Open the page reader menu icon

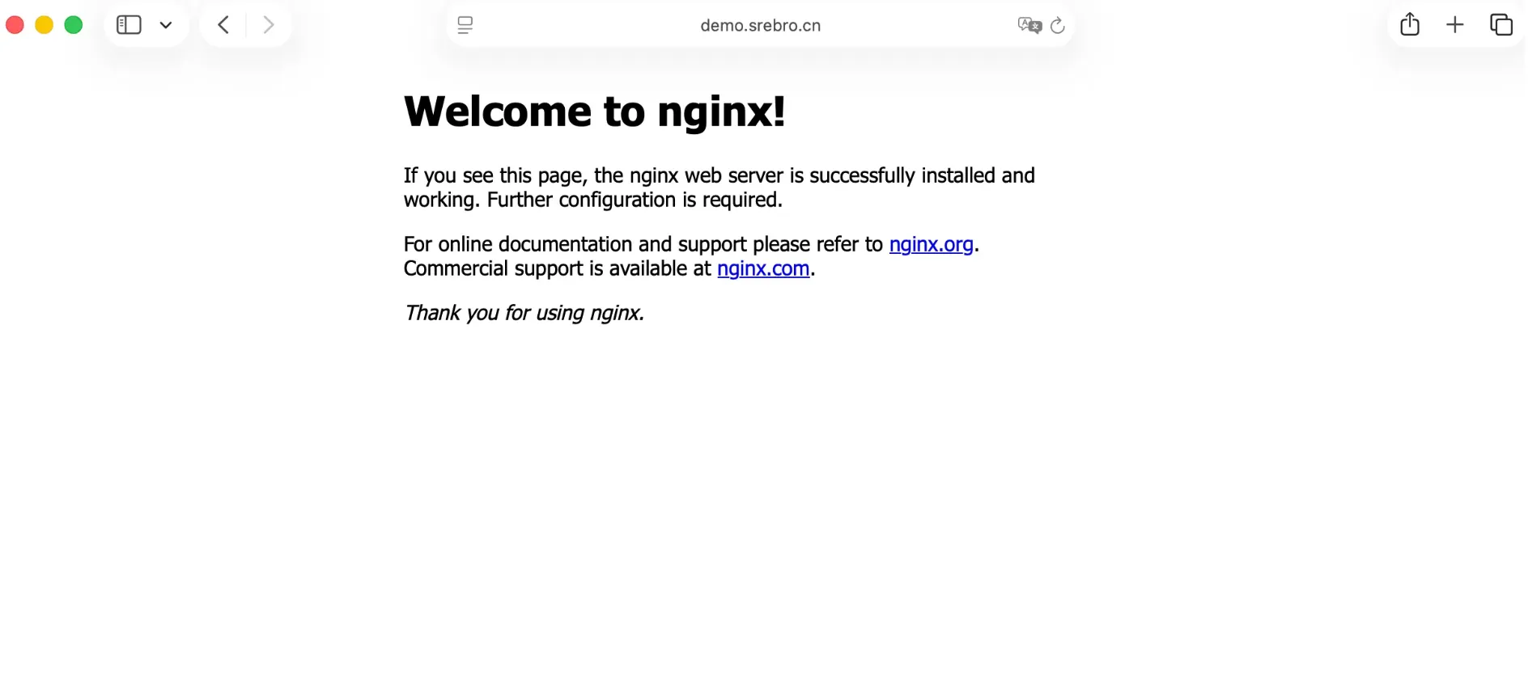[465, 25]
